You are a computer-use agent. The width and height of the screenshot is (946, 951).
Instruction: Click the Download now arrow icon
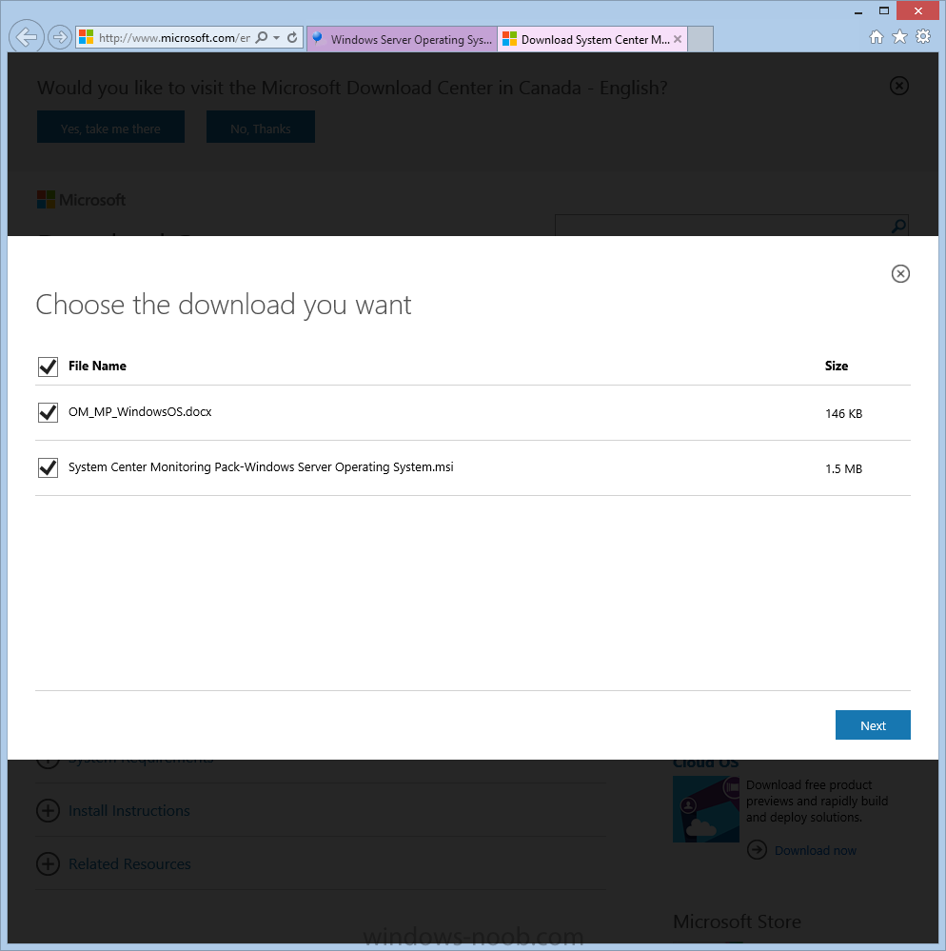tap(757, 850)
